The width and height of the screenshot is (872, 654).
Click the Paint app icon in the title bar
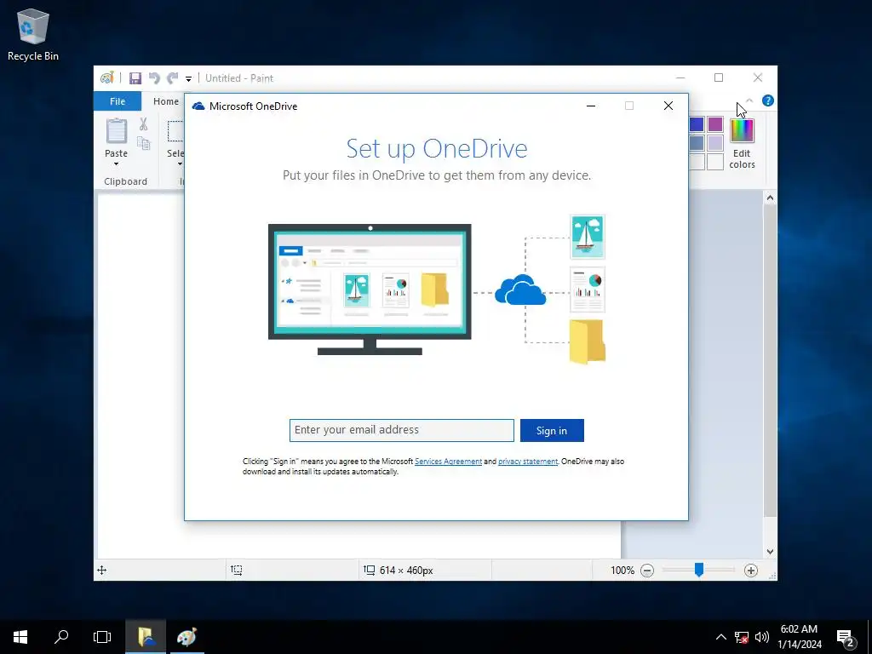coord(106,77)
